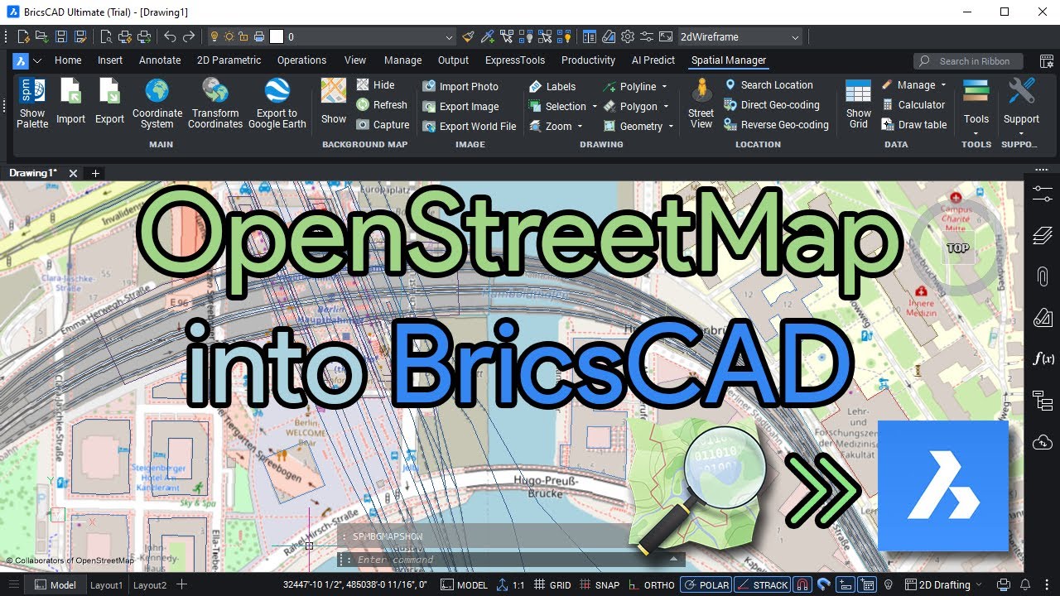The height and width of the screenshot is (596, 1060).
Task: Open the Attachments paperclip panel
Action: tap(1042, 276)
